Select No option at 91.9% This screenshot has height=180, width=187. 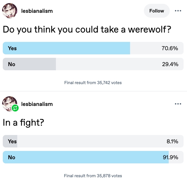(93, 157)
